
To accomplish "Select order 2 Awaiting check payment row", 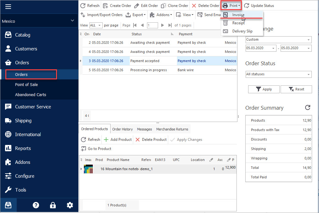I will pyautogui.click(x=160, y=43).
